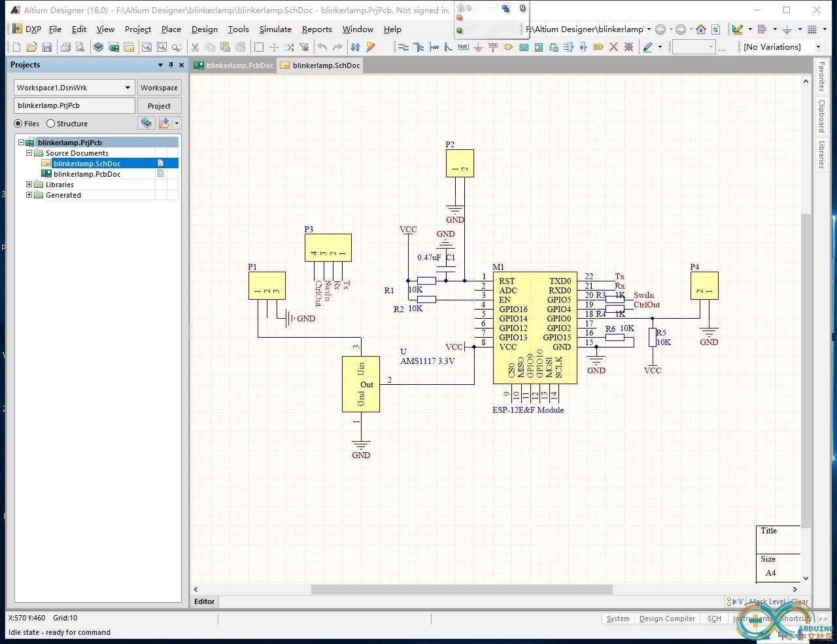The height and width of the screenshot is (644, 837).
Task: Click the Clear Filter funnel icon
Action: [304, 47]
